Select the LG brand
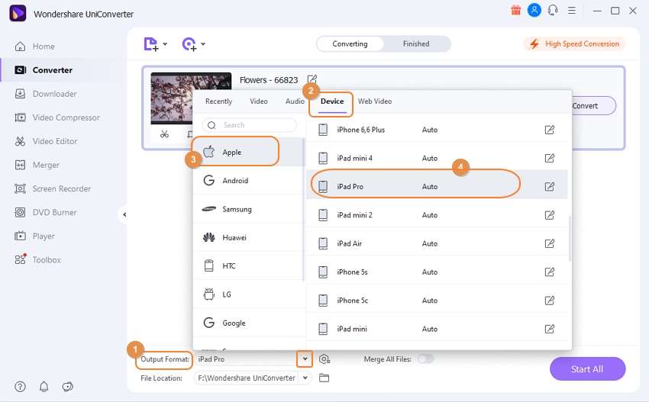 click(x=248, y=294)
